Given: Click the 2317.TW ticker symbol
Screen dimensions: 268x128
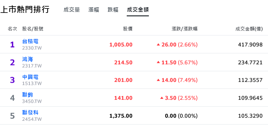Looking at the screenshot, I should point(32,66).
